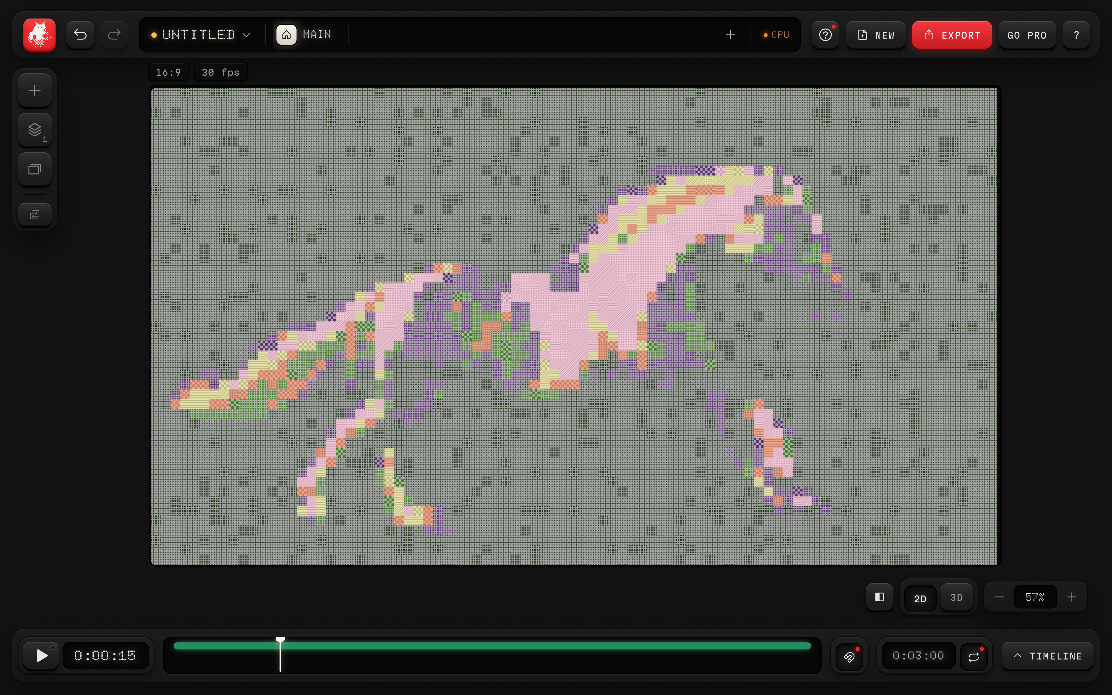Open the layers panel icon
The image size is (1112, 695).
[35, 130]
